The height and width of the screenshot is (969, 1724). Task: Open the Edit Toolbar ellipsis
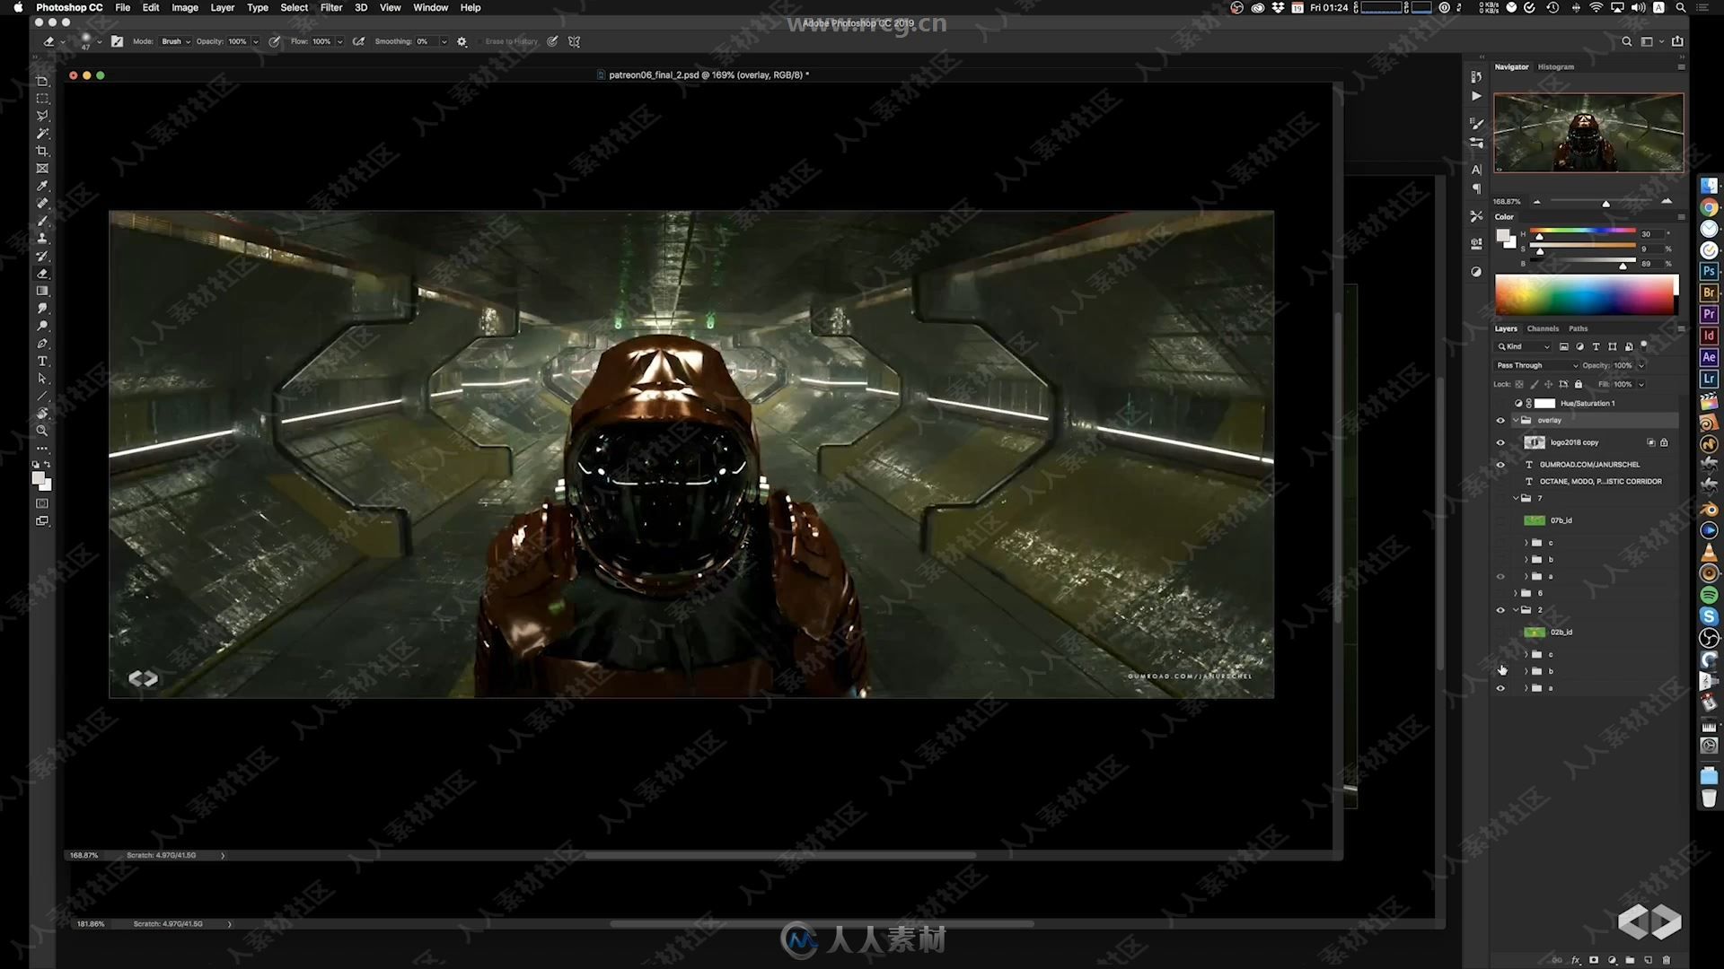42,448
